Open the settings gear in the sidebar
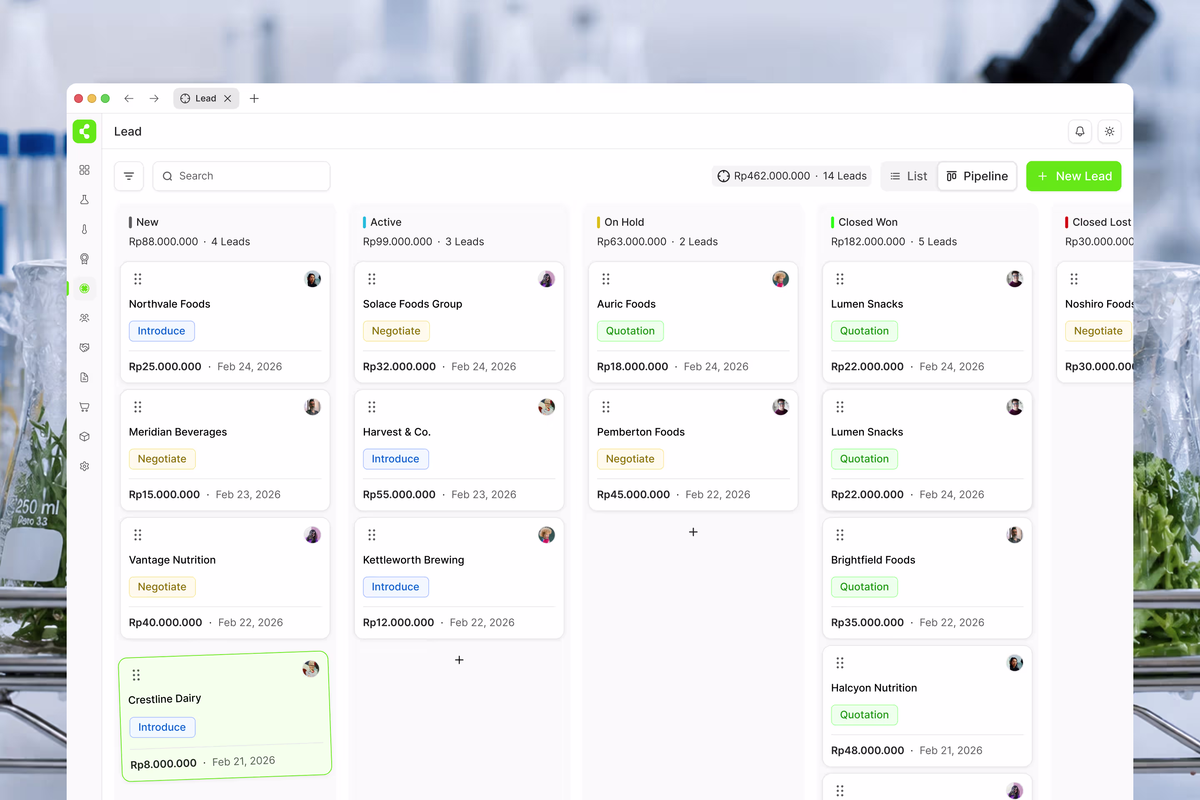This screenshot has height=800, width=1200. (85, 466)
